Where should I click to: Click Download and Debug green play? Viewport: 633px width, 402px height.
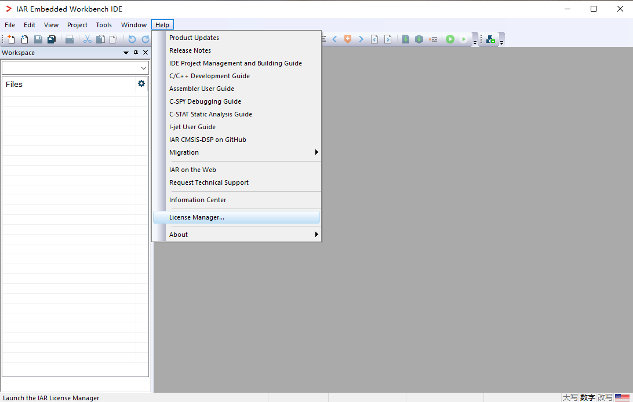(x=450, y=39)
